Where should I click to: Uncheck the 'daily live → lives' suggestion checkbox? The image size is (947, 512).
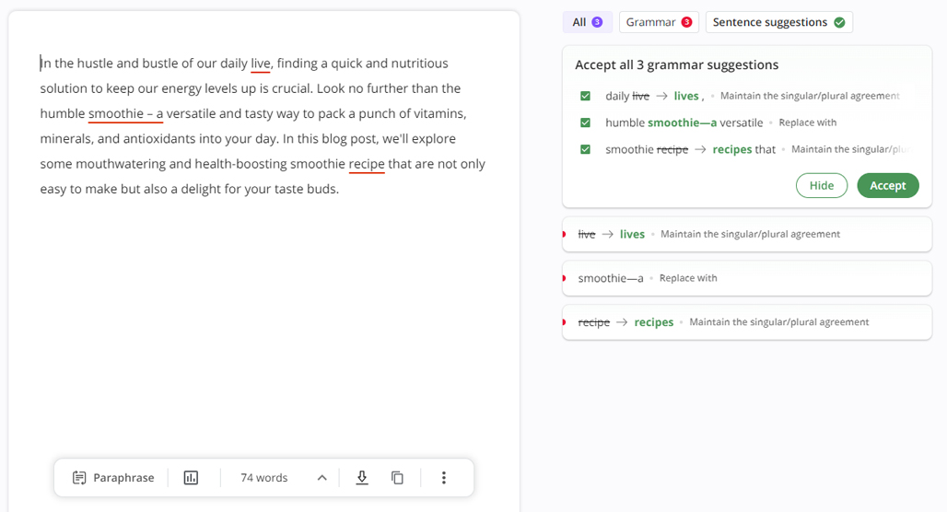[x=585, y=96]
